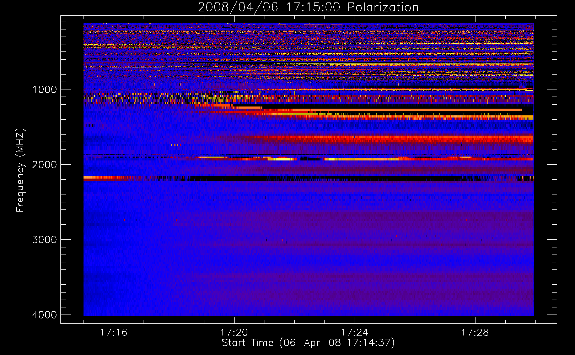Click the 4000 frequency tick label
The height and width of the screenshot is (355, 575).
(x=44, y=315)
